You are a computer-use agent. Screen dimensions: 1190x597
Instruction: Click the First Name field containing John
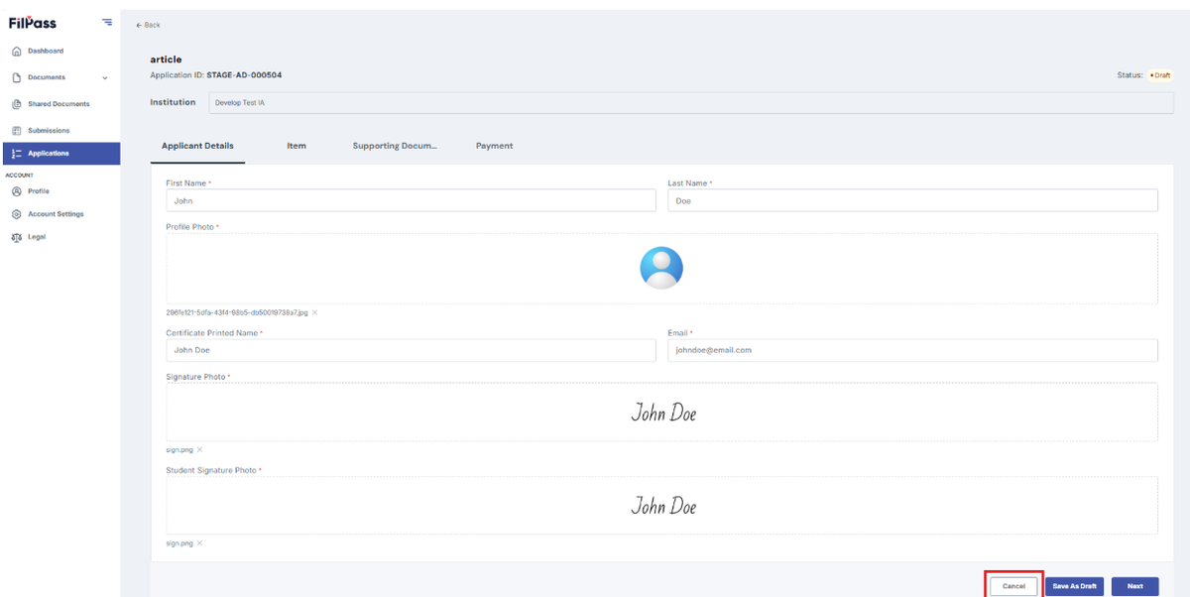[x=411, y=200]
